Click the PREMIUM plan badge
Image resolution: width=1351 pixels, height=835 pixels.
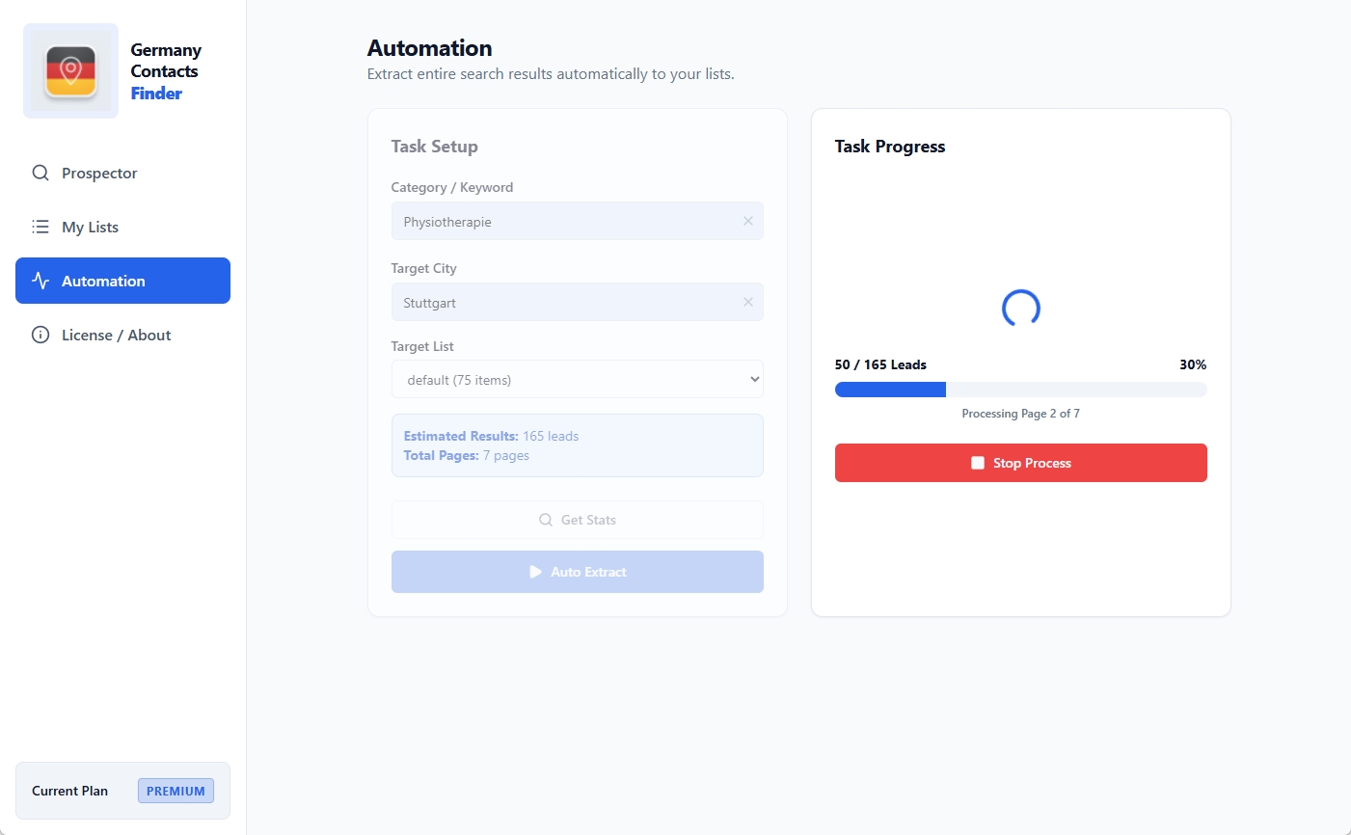click(x=176, y=790)
